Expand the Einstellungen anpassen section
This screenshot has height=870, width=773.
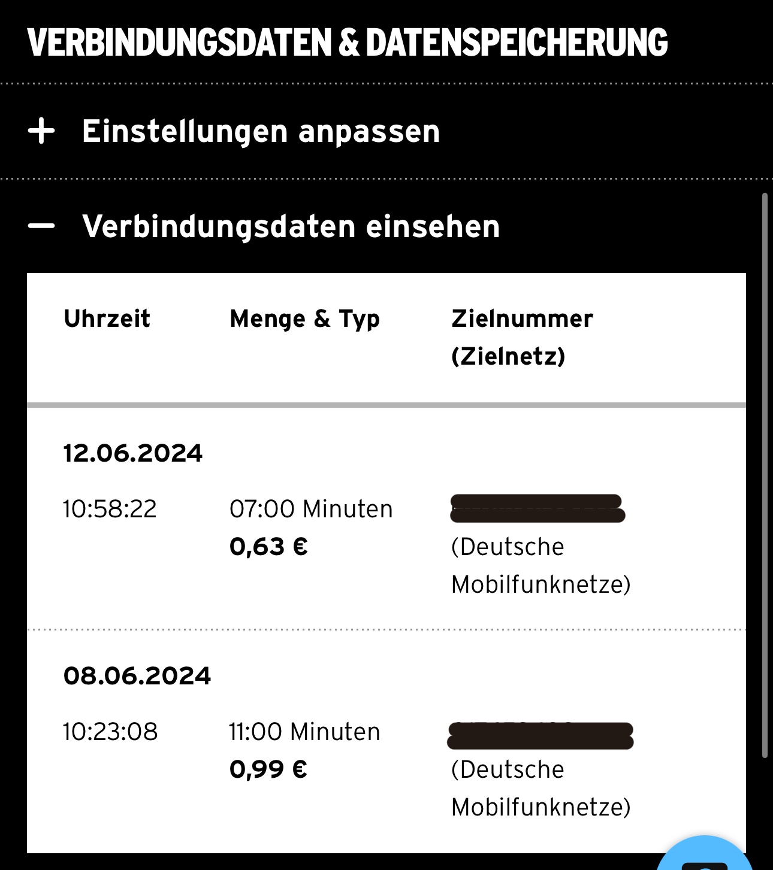click(x=261, y=131)
